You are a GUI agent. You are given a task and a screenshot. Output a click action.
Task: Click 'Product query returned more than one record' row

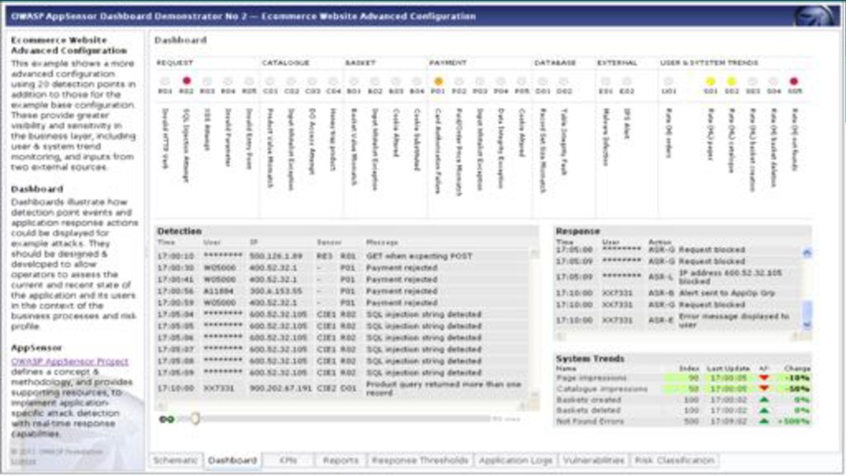pyautogui.click(x=341, y=388)
